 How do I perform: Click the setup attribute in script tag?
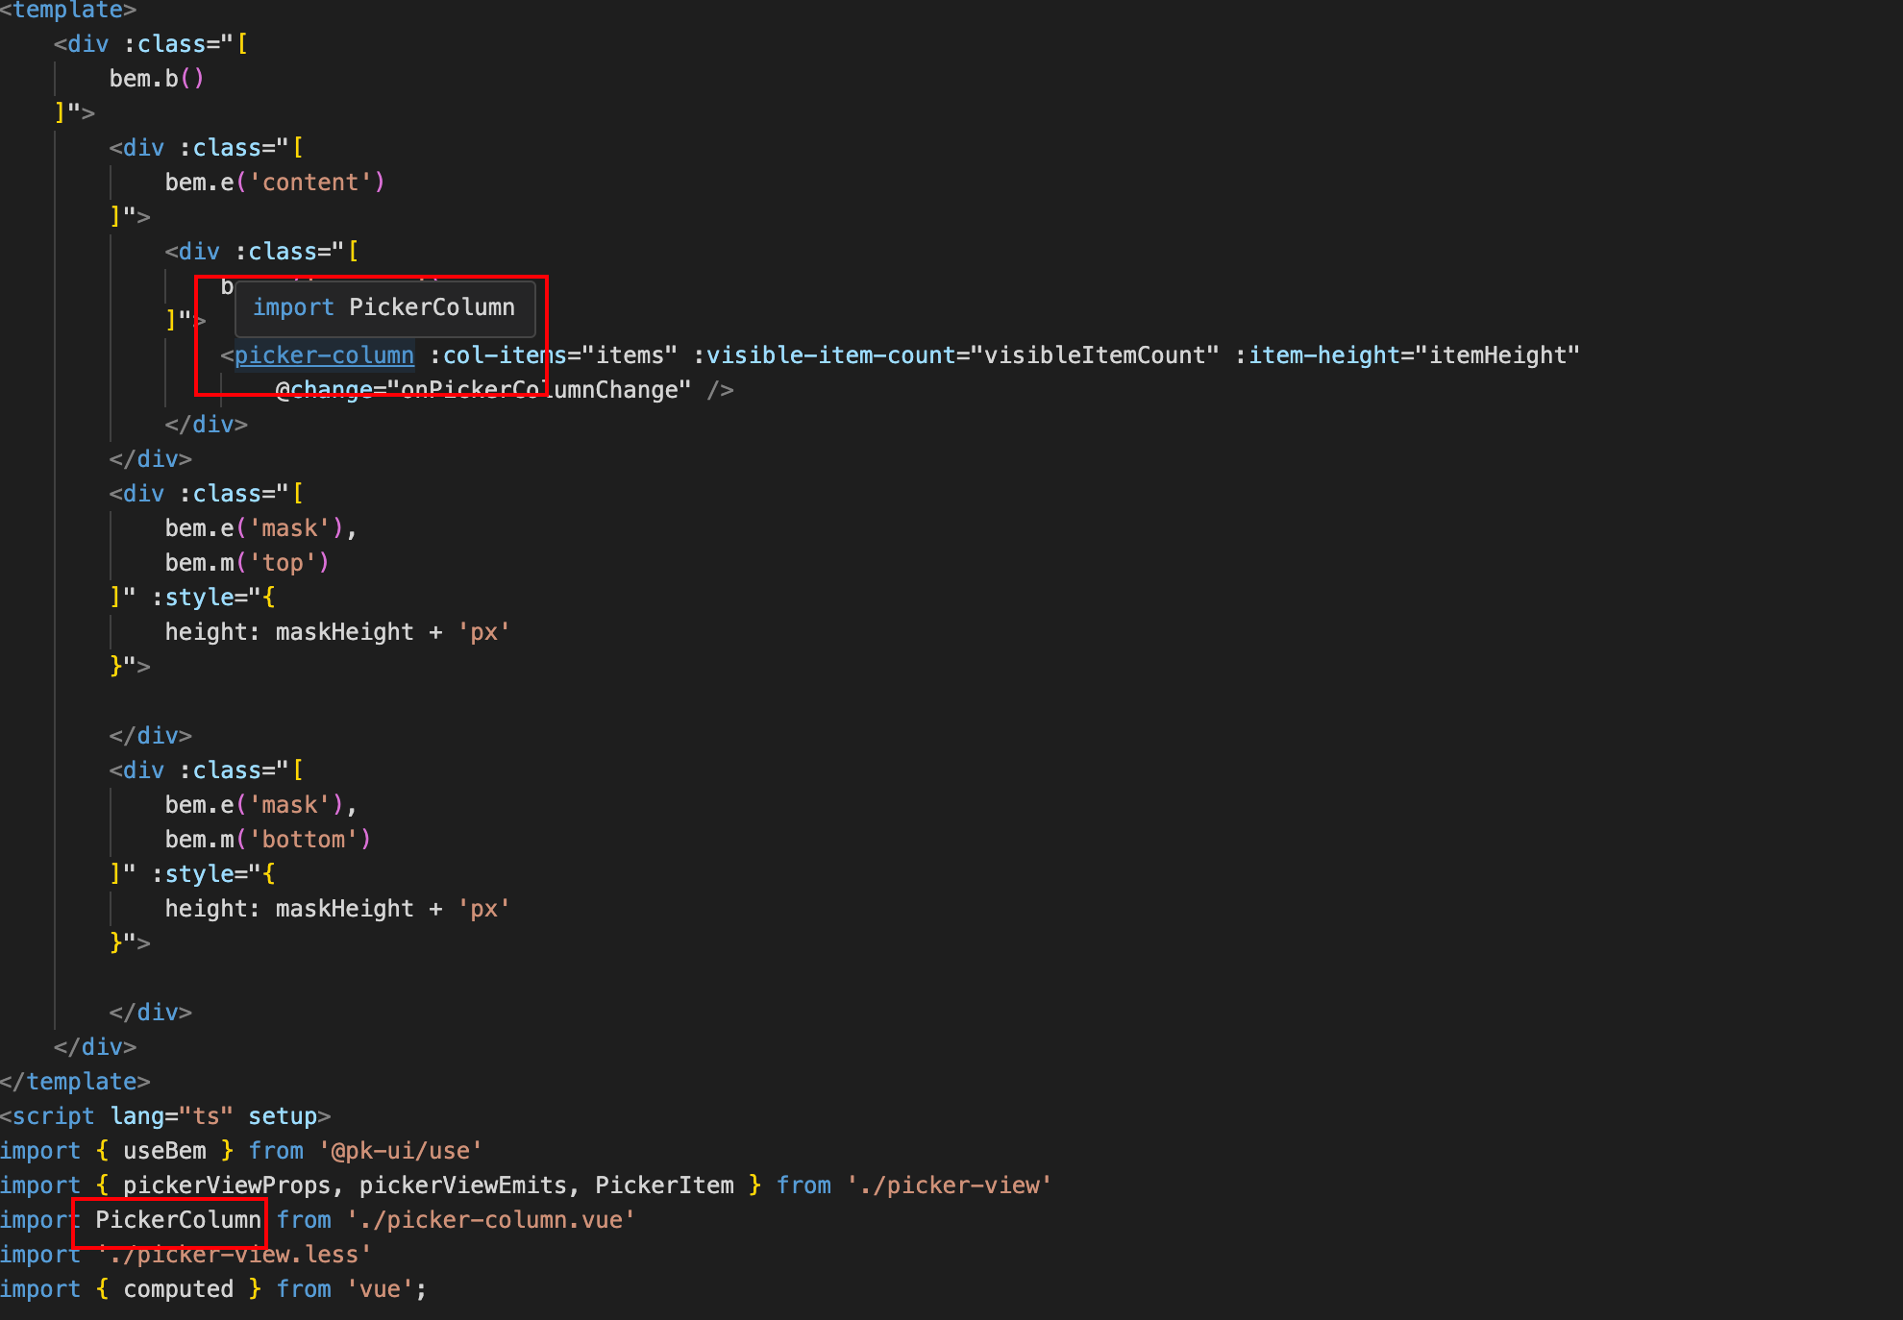pos(283,1116)
